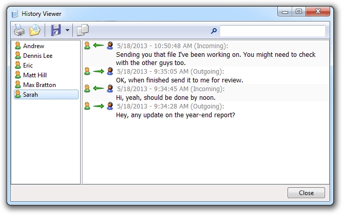Viewport: 343px width, 215px height.
Task: Click the 9:35:05 AM outgoing message header
Action: point(170,71)
